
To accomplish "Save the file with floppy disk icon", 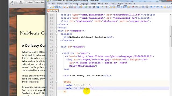I will (57, 7).
